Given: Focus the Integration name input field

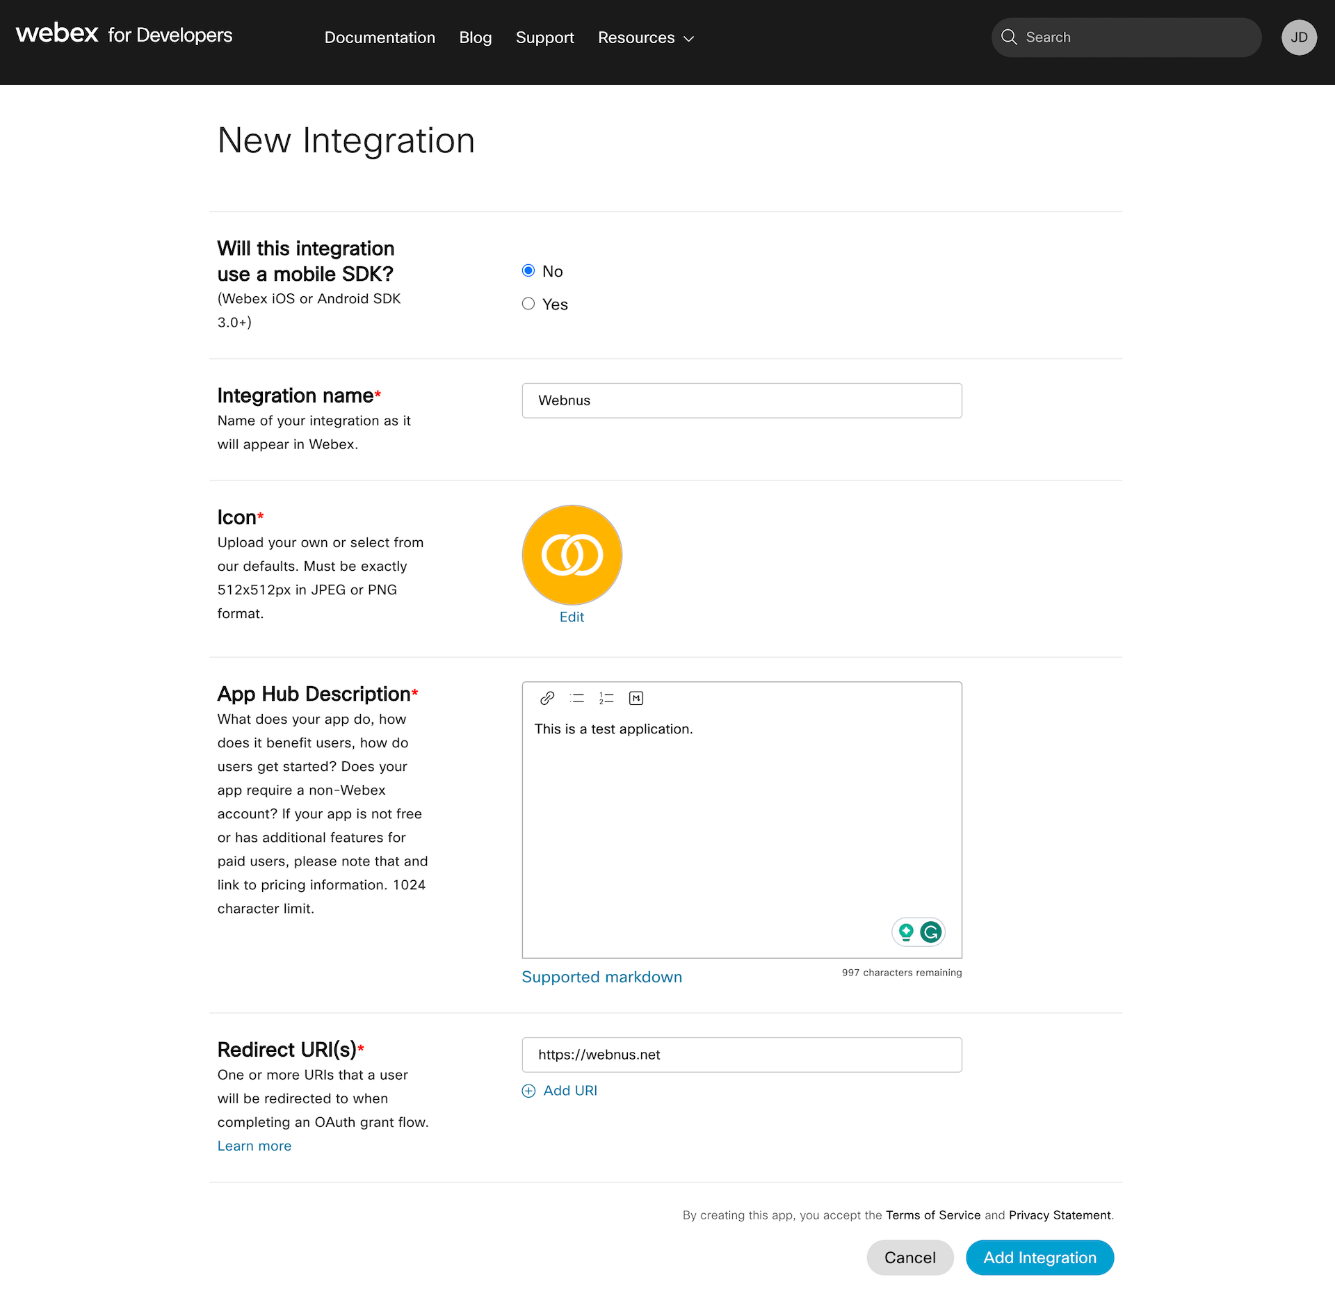Looking at the screenshot, I should coord(742,400).
